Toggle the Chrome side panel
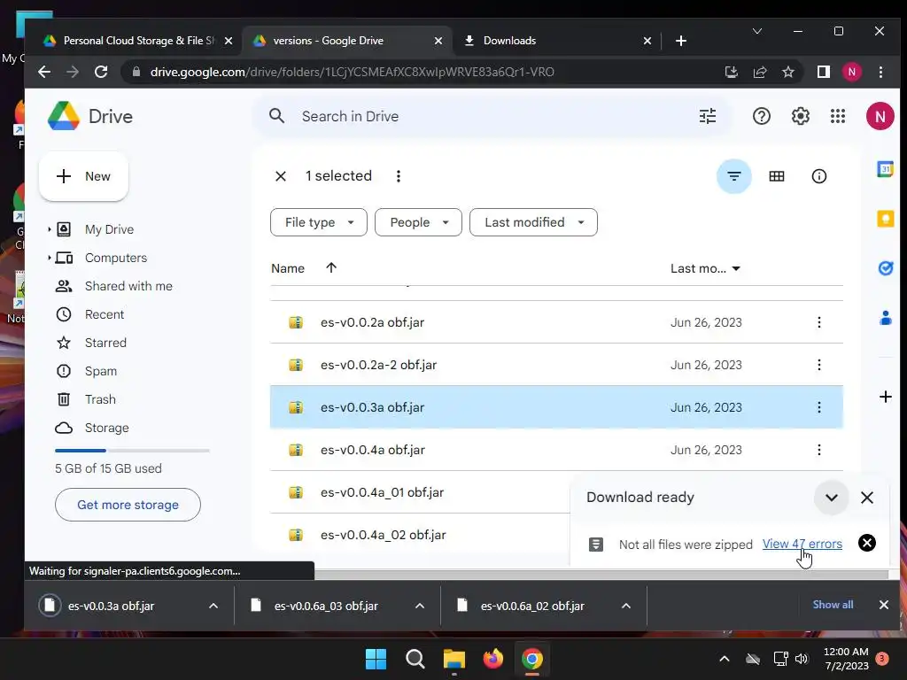Viewport: 907px width, 680px height. tap(824, 72)
